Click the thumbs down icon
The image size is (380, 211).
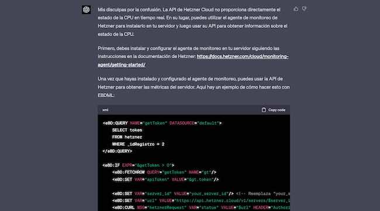click(304, 9)
